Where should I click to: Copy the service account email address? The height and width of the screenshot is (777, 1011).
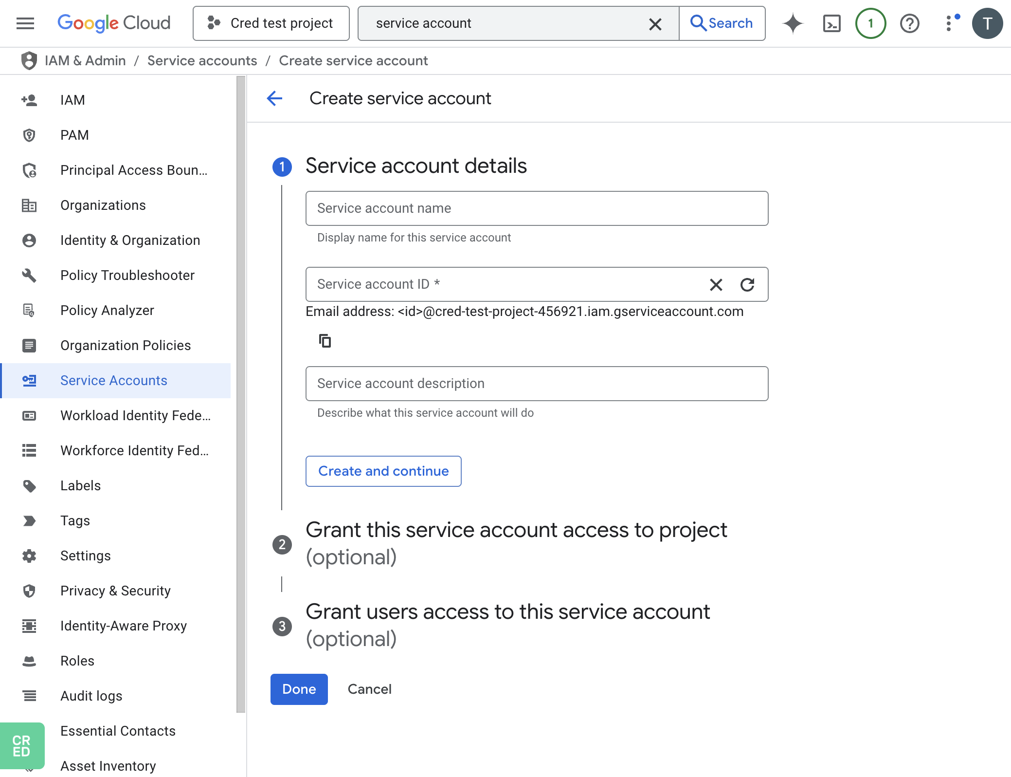pos(325,341)
